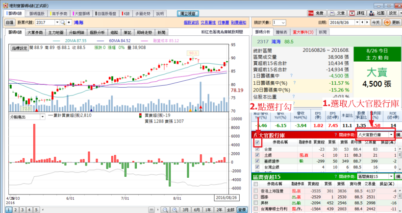Toggle the 土銀 broker checkbox
The image size is (402, 213).
point(256,155)
